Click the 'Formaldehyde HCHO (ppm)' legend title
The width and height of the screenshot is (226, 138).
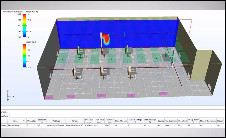click(13, 12)
